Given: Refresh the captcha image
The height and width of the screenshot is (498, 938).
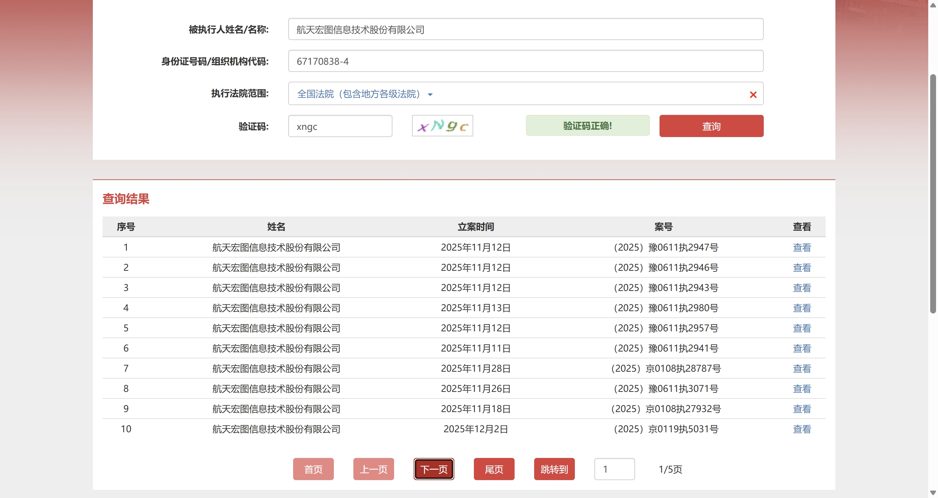Looking at the screenshot, I should pyautogui.click(x=442, y=126).
